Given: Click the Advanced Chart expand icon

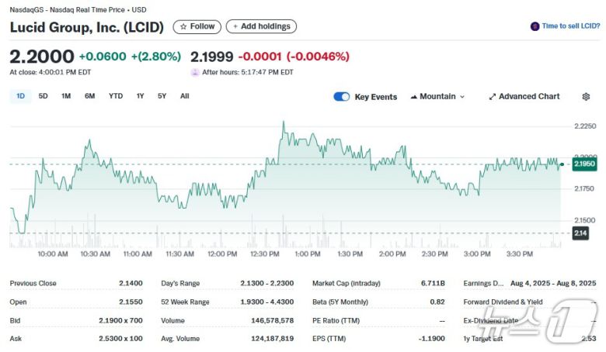Looking at the screenshot, I should coord(493,97).
